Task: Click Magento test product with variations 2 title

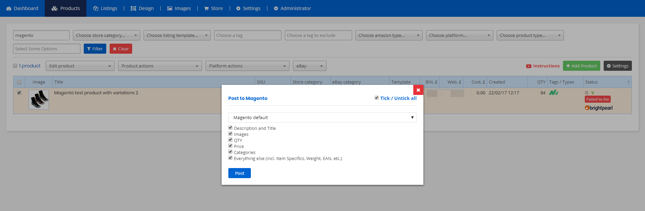Action: pyautogui.click(x=96, y=93)
